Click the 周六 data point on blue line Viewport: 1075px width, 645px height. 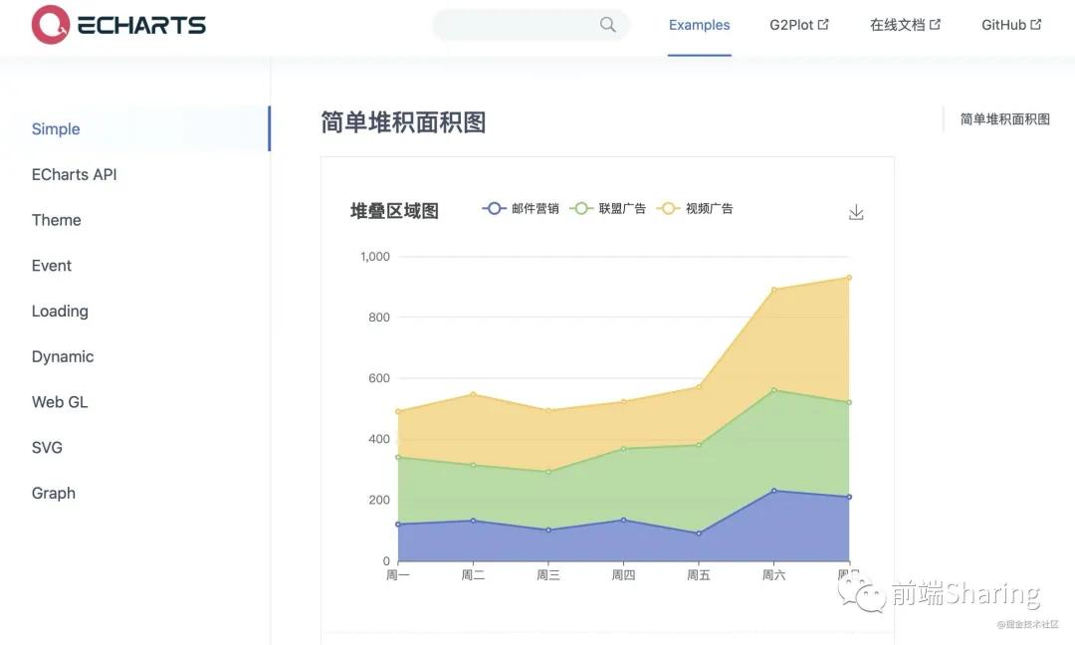pyautogui.click(x=774, y=491)
